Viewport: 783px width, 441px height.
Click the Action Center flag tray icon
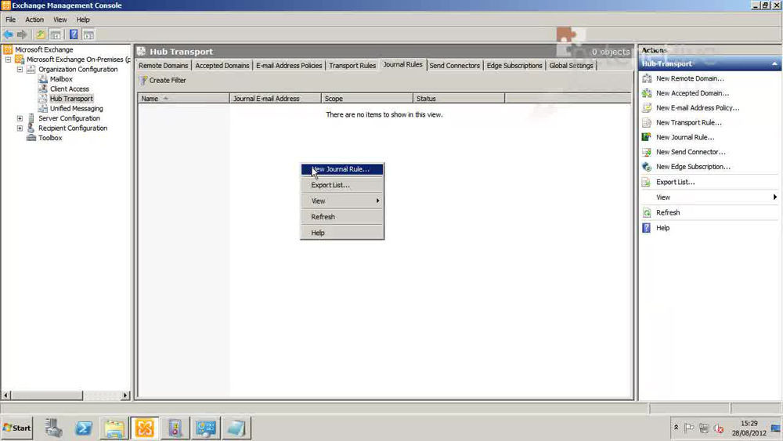[689, 428]
